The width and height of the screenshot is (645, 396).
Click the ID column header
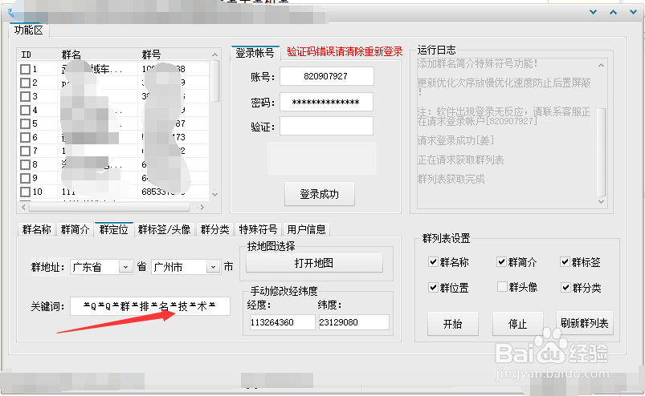27,55
